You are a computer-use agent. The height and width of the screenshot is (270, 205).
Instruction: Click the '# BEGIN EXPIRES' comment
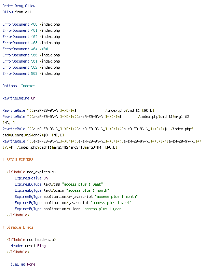tap(18, 160)
